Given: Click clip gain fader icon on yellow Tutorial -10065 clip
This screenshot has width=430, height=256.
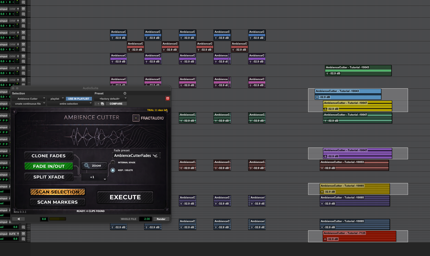Looking at the screenshot, I should [x=322, y=192].
